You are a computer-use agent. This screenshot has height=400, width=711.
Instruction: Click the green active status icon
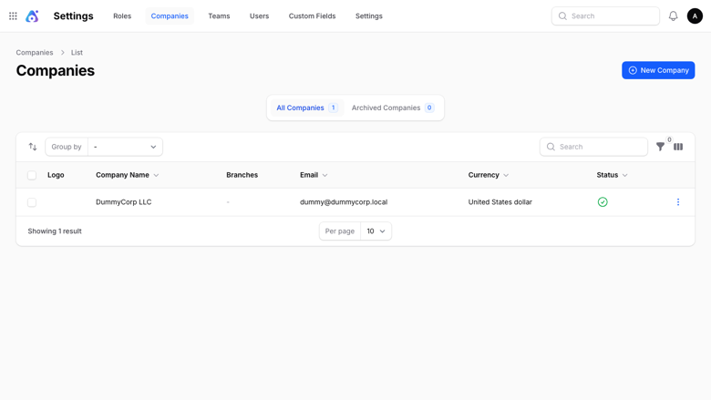coord(603,202)
